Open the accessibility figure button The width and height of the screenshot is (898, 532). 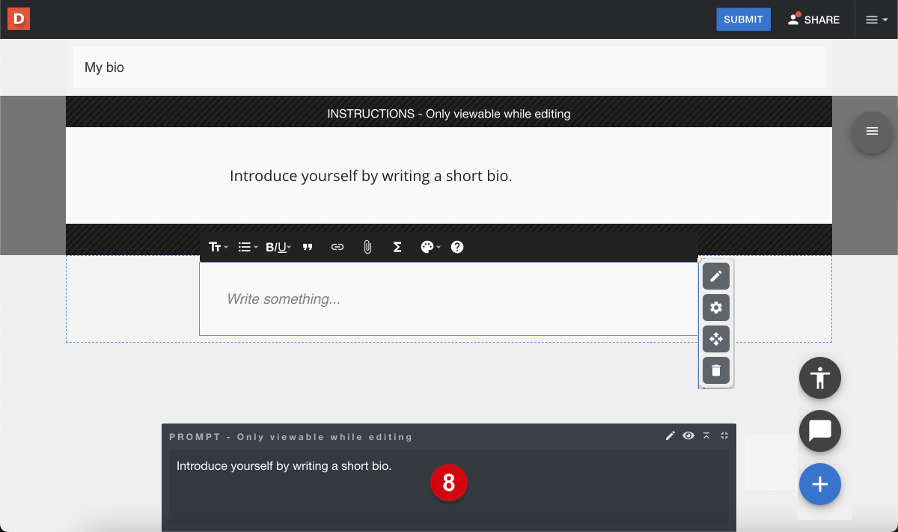coord(820,378)
